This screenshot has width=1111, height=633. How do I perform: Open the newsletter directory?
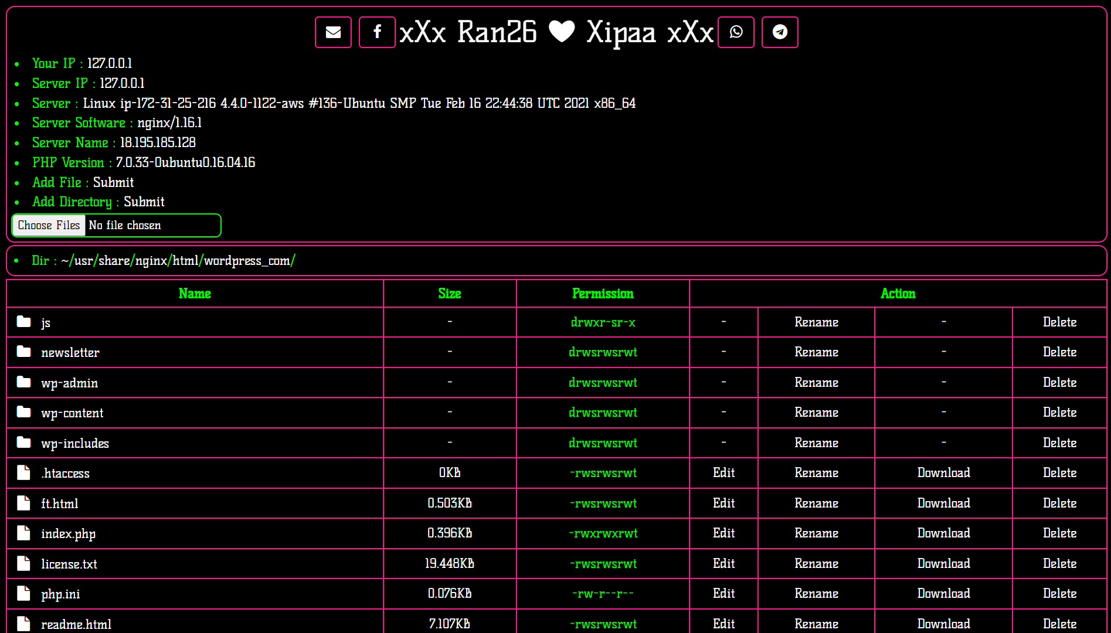70,352
